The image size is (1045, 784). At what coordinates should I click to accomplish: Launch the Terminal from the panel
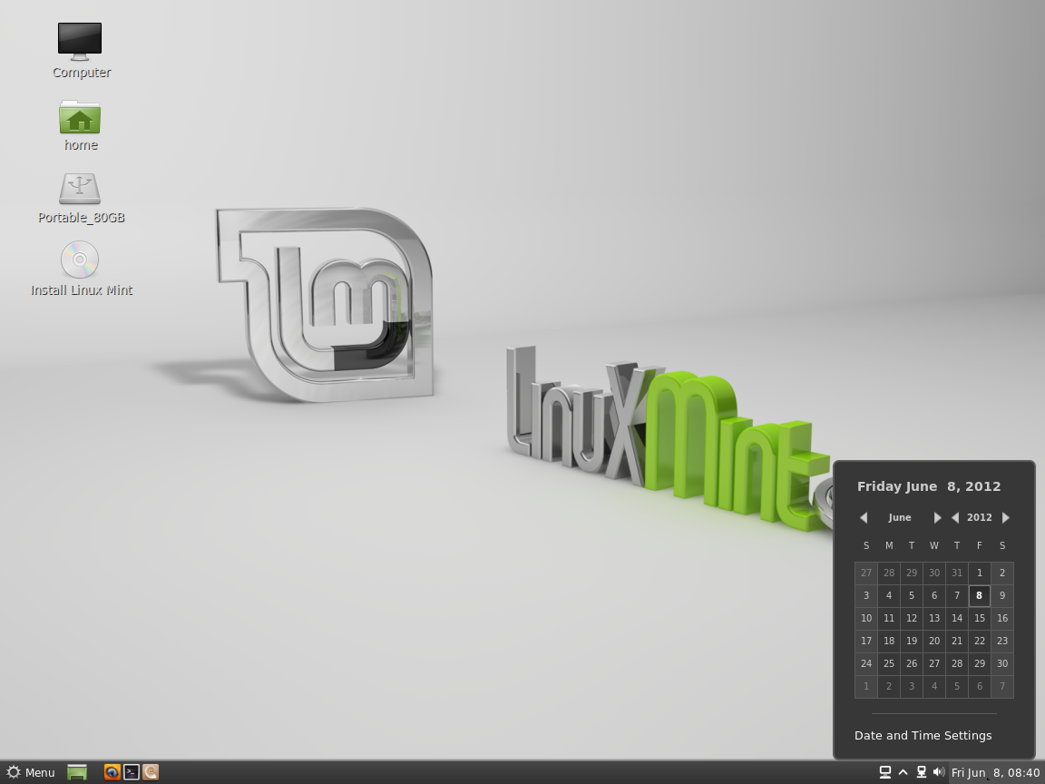132,772
